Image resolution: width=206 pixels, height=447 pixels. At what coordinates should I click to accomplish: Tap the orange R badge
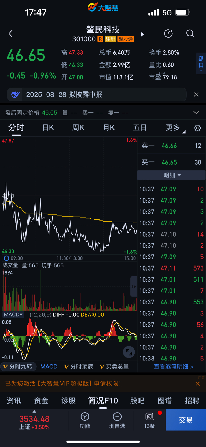100,39
